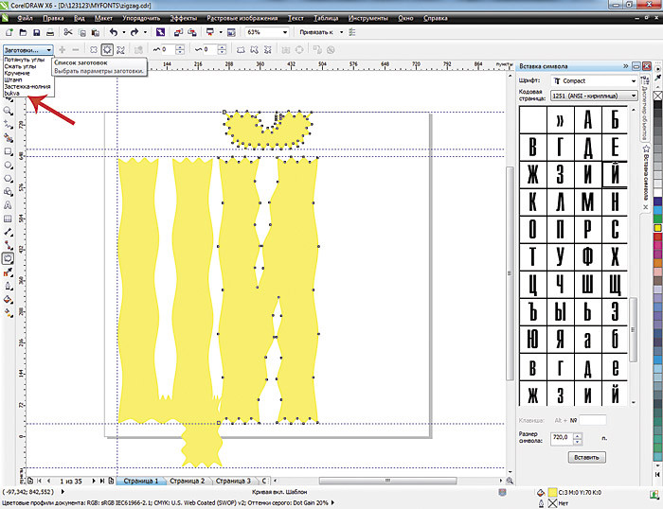Click the no-color X swatch
Screen dimensions: 663x509
pyautogui.click(x=658, y=96)
